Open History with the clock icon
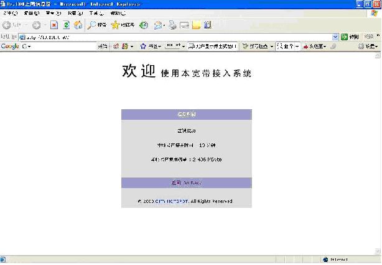382x265 pixels. coord(144,25)
